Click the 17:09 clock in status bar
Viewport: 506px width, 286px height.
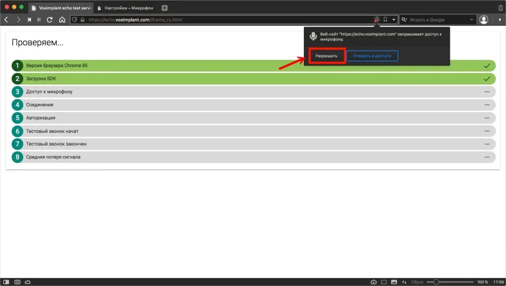(498, 282)
